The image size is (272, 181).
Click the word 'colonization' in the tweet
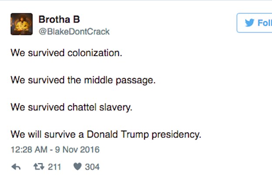[94, 53]
